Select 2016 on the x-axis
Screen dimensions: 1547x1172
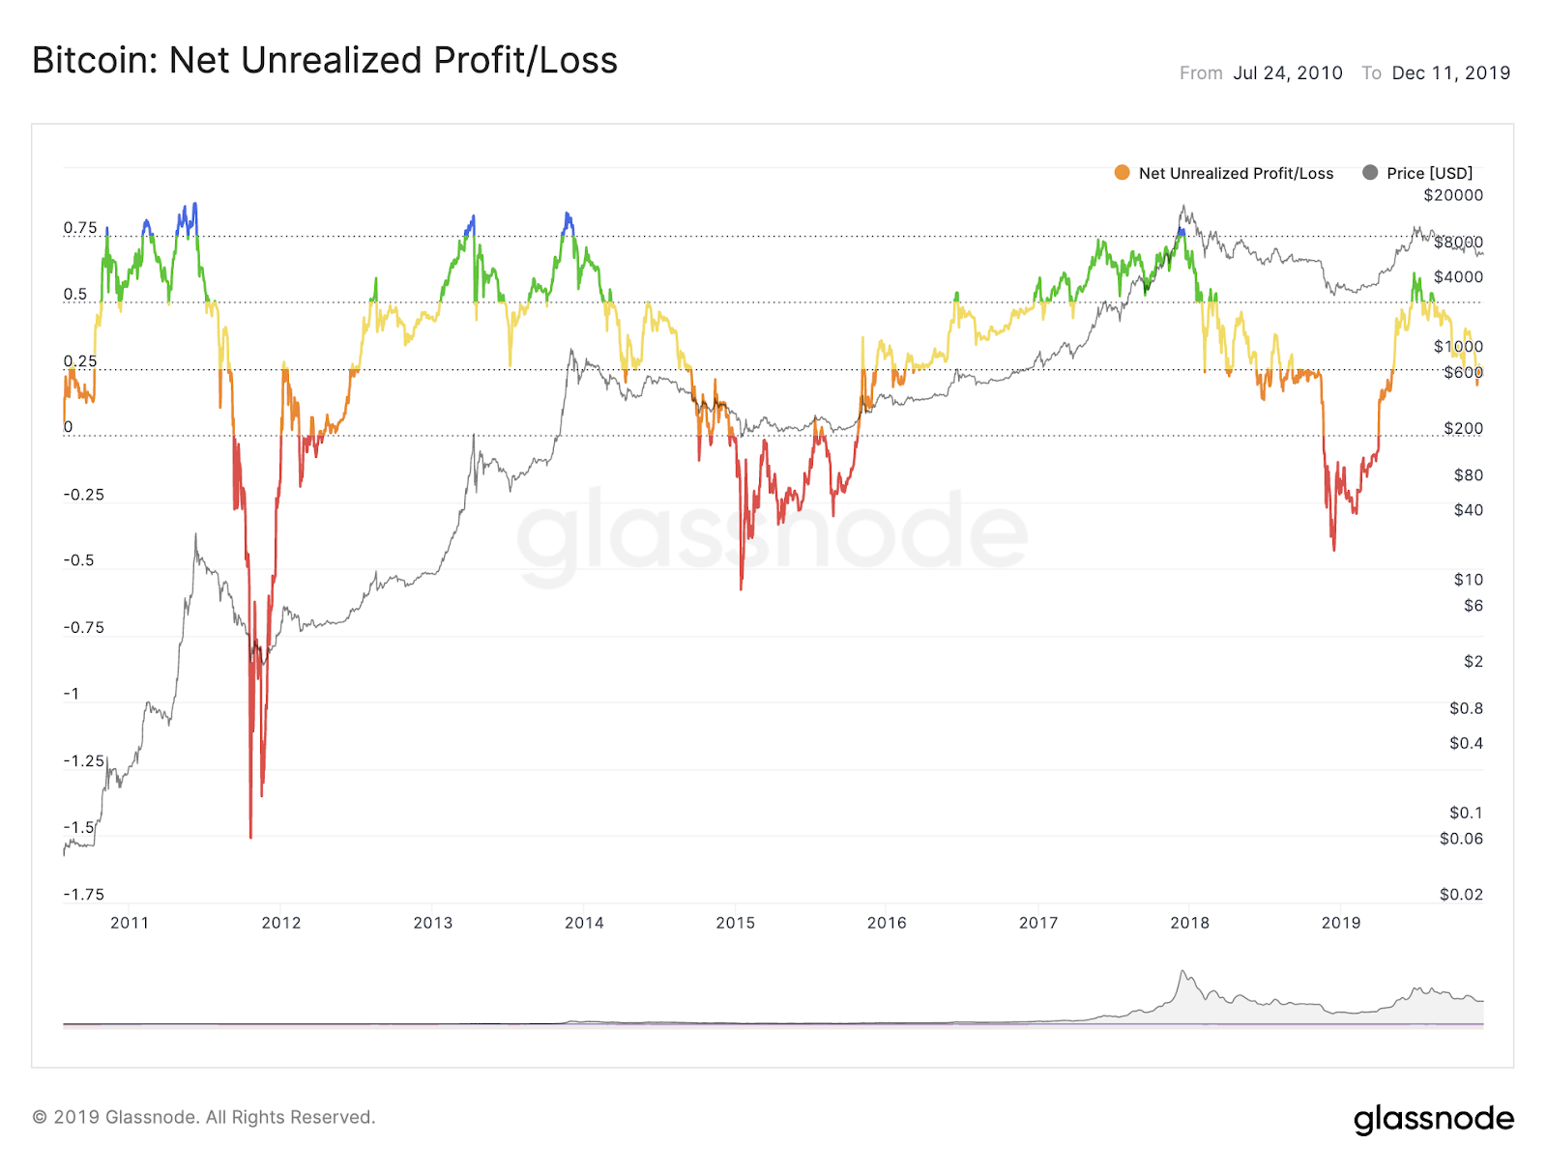coord(887,923)
